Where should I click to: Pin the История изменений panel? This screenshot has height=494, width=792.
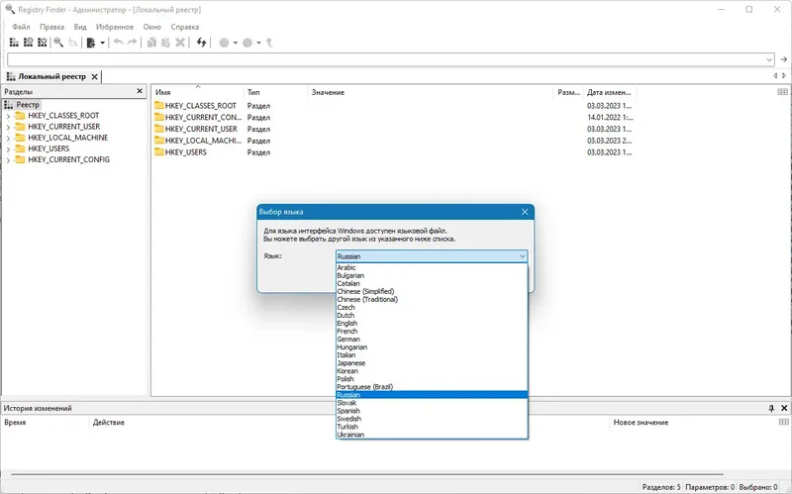point(771,408)
